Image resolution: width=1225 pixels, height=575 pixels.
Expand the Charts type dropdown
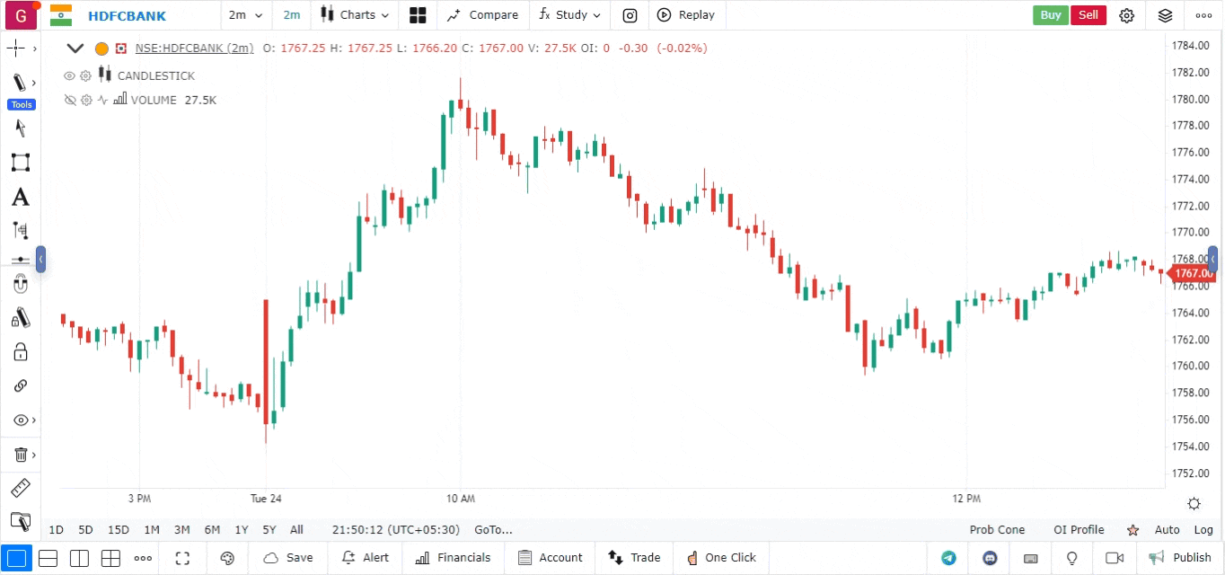click(356, 15)
